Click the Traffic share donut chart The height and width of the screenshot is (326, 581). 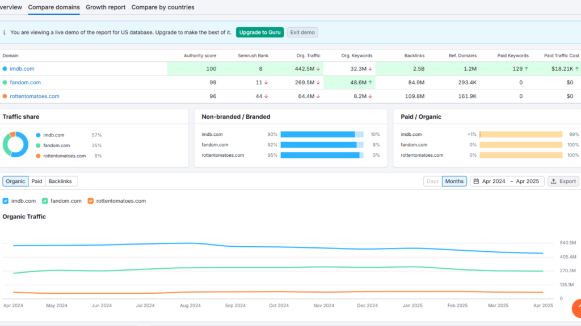click(x=15, y=144)
